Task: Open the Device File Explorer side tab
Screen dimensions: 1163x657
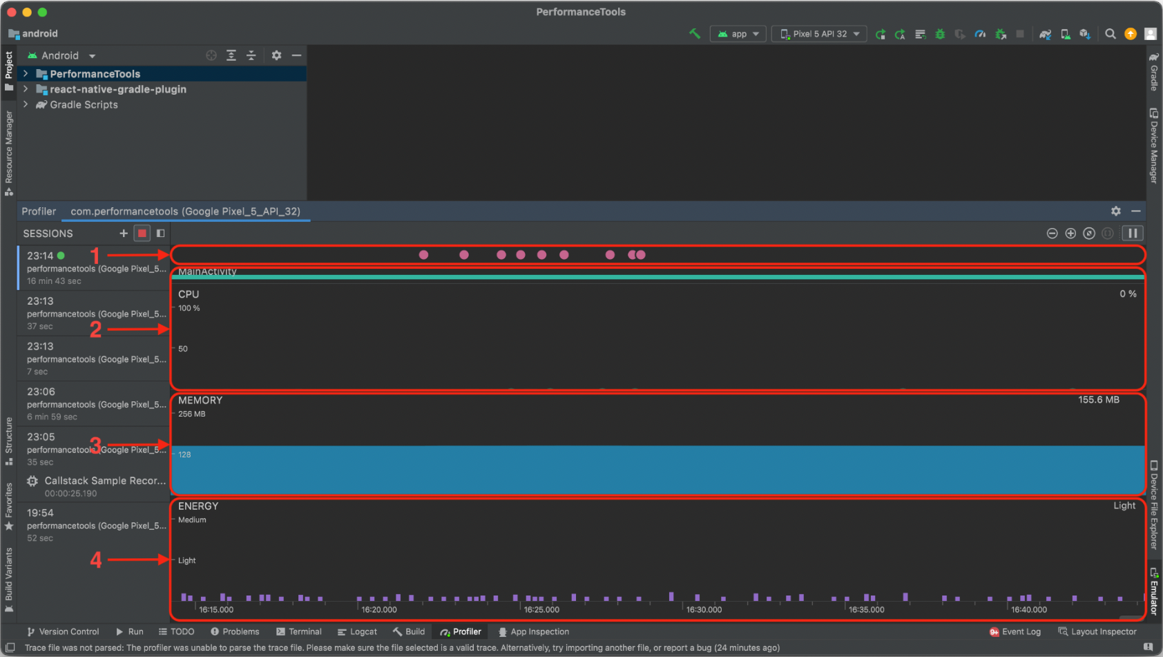Action: click(1154, 505)
